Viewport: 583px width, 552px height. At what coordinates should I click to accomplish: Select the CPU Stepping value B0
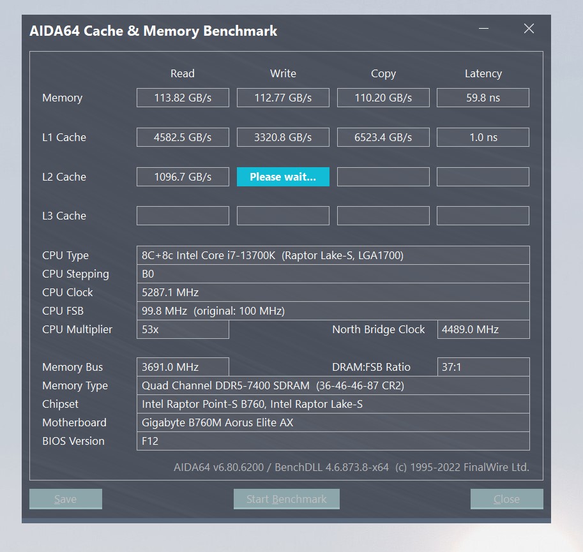point(333,274)
